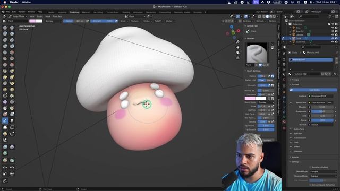Toggle visibility eye for Cube
This screenshot has height=191, width=340.
333,38
